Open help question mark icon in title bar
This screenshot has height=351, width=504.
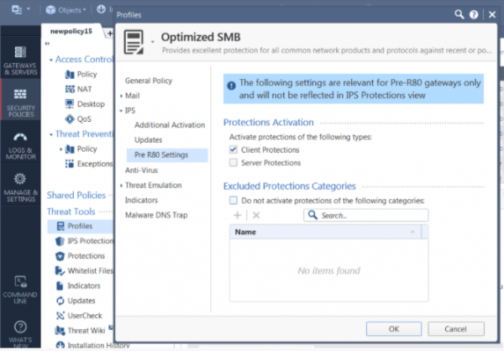pos(474,15)
